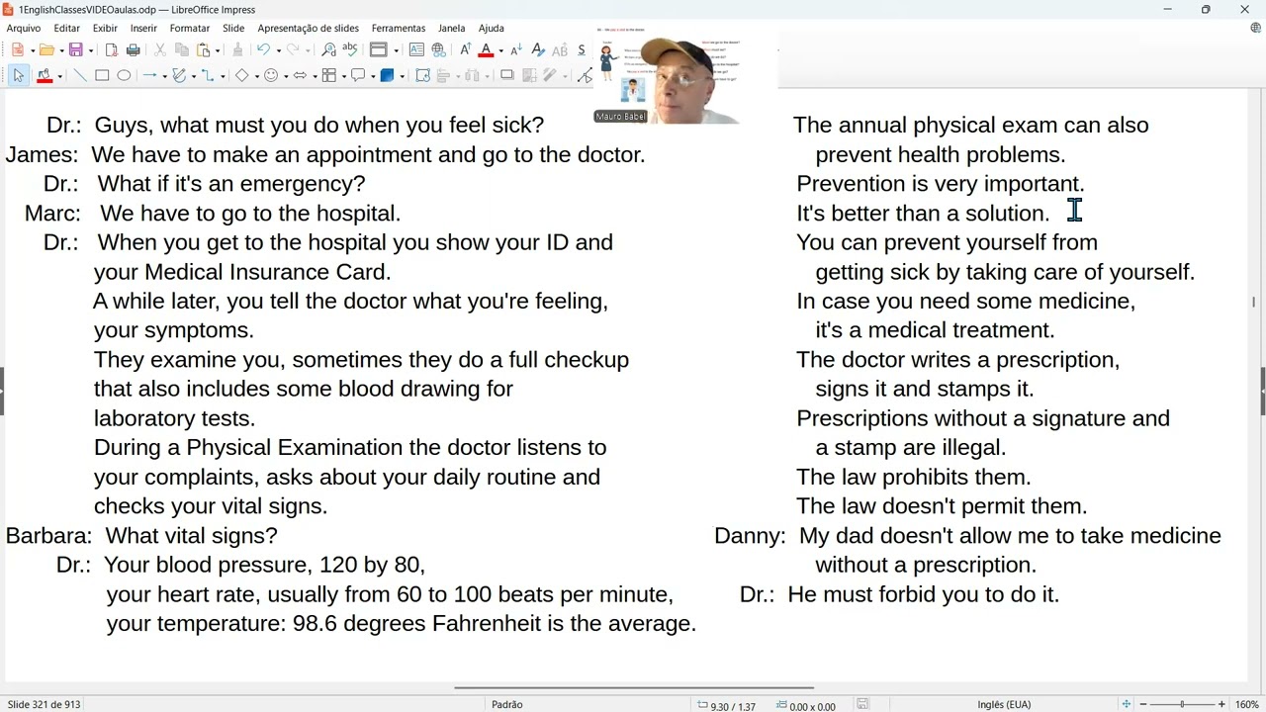
Task: Open the Ferramentas menu
Action: pos(399,29)
